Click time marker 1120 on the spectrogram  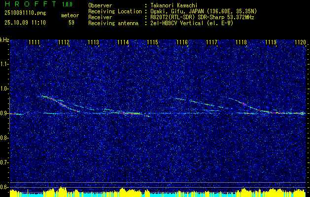point(300,42)
